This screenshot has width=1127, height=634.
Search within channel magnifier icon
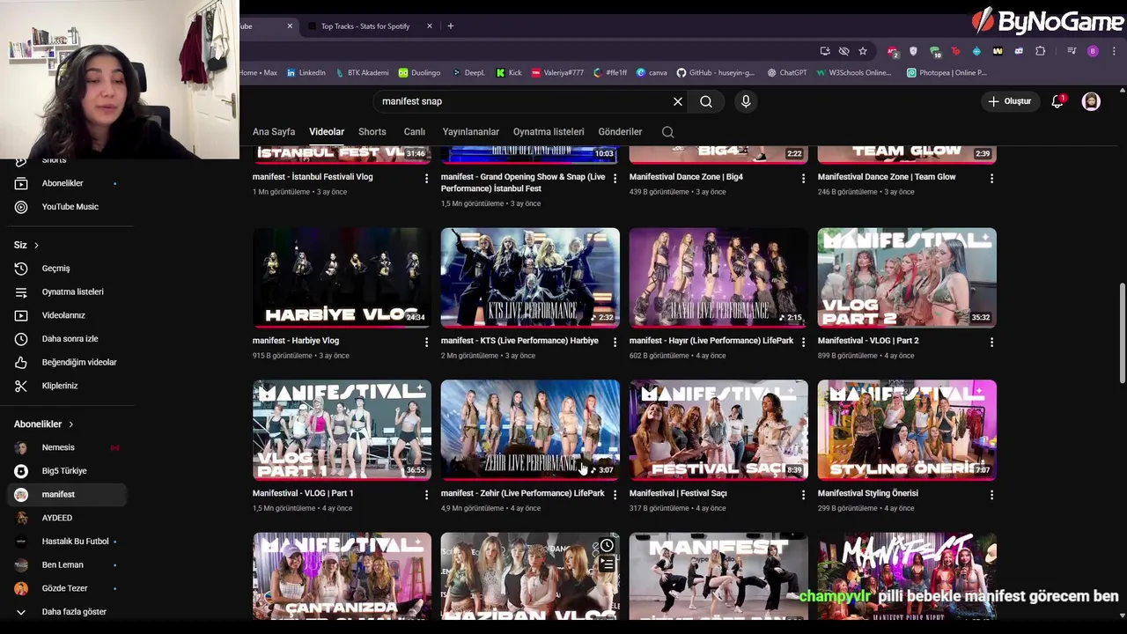pyautogui.click(x=668, y=132)
